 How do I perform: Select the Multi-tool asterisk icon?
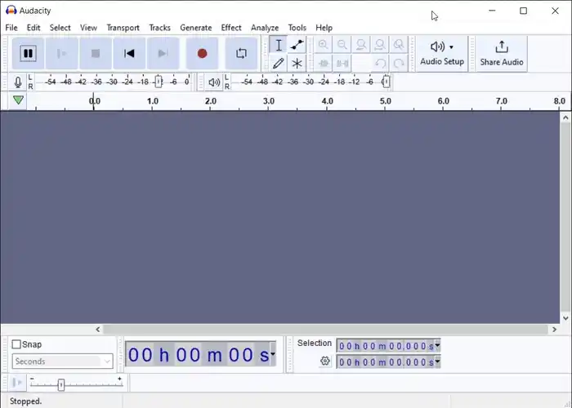click(297, 64)
